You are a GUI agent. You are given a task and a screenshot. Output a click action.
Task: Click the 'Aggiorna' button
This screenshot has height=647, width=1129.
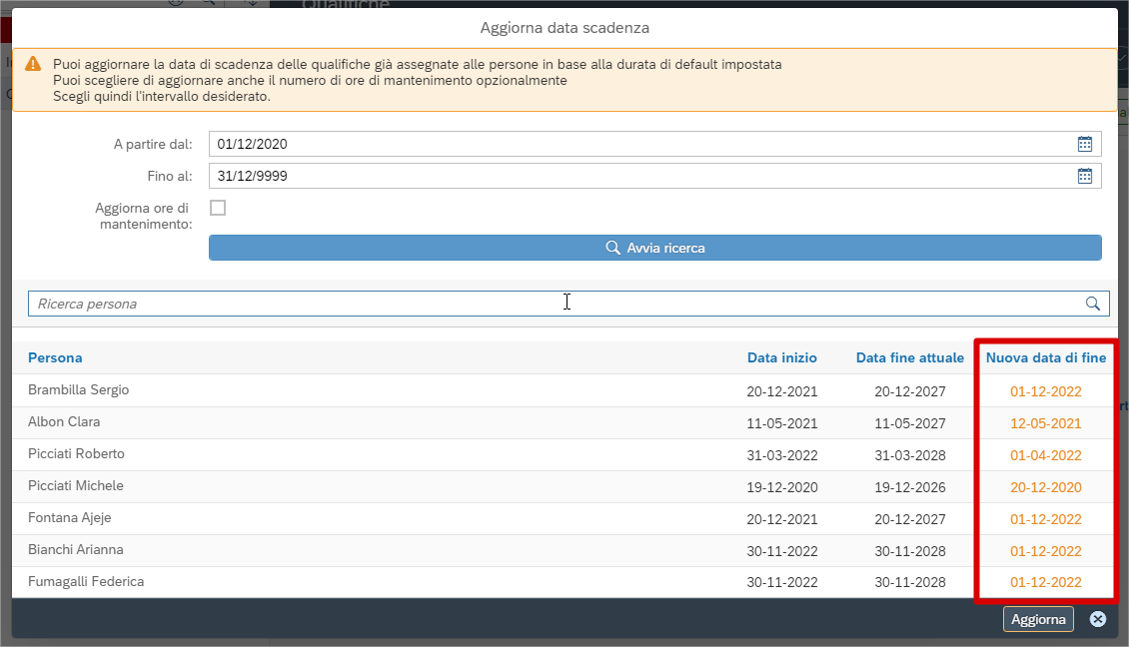1038,619
